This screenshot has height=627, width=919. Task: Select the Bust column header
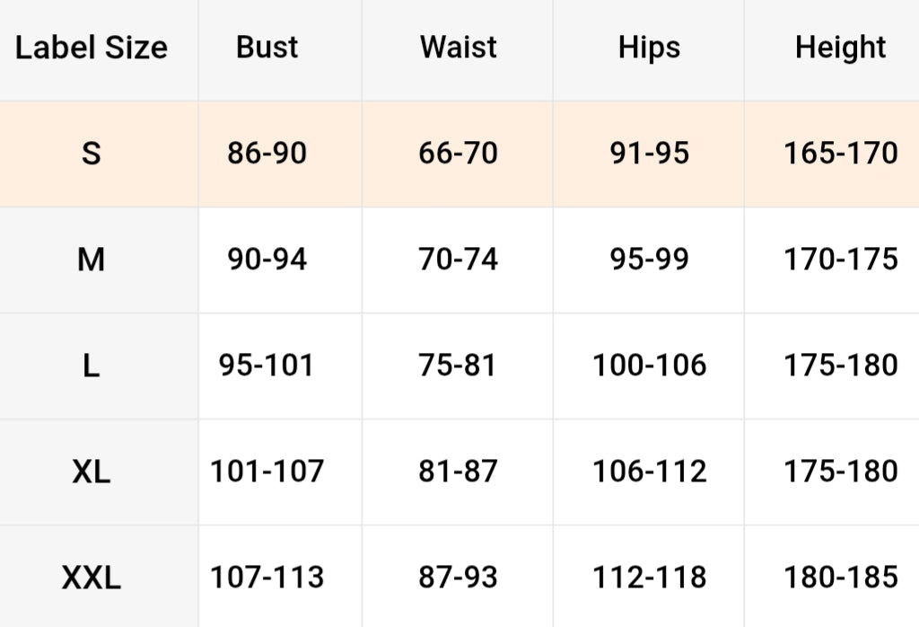pyautogui.click(x=267, y=48)
